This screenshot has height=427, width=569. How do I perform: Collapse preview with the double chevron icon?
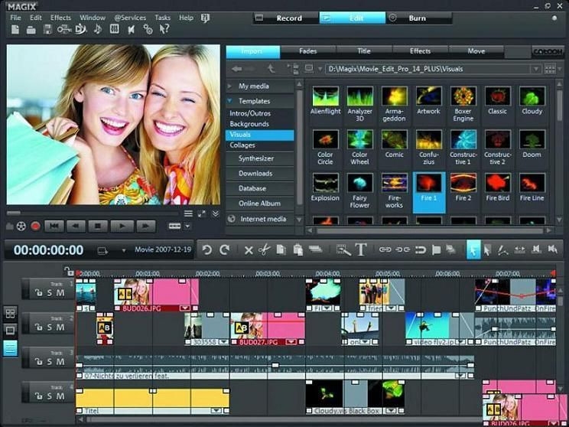coord(216,213)
